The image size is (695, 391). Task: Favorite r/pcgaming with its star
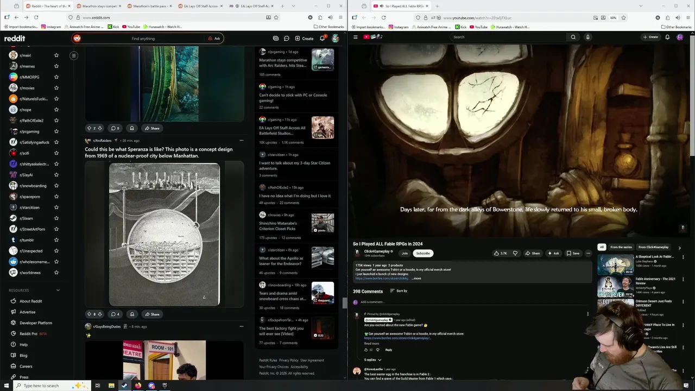(56, 131)
